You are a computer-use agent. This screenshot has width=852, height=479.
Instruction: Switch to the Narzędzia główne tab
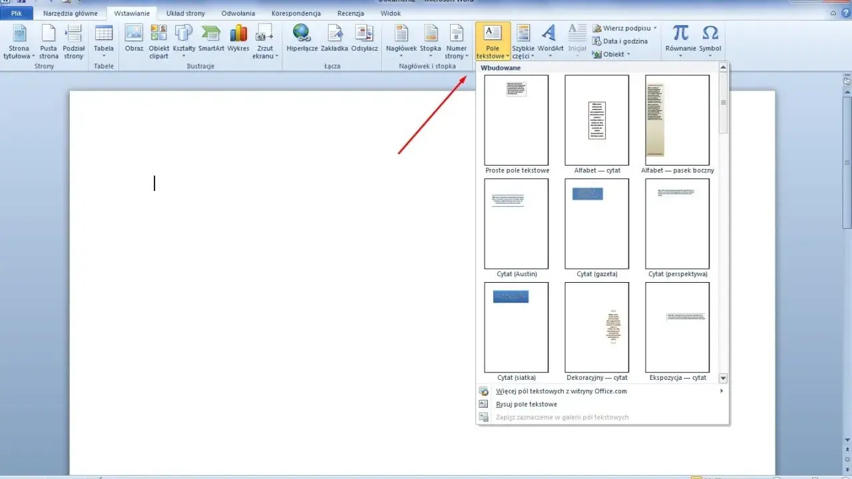(71, 13)
